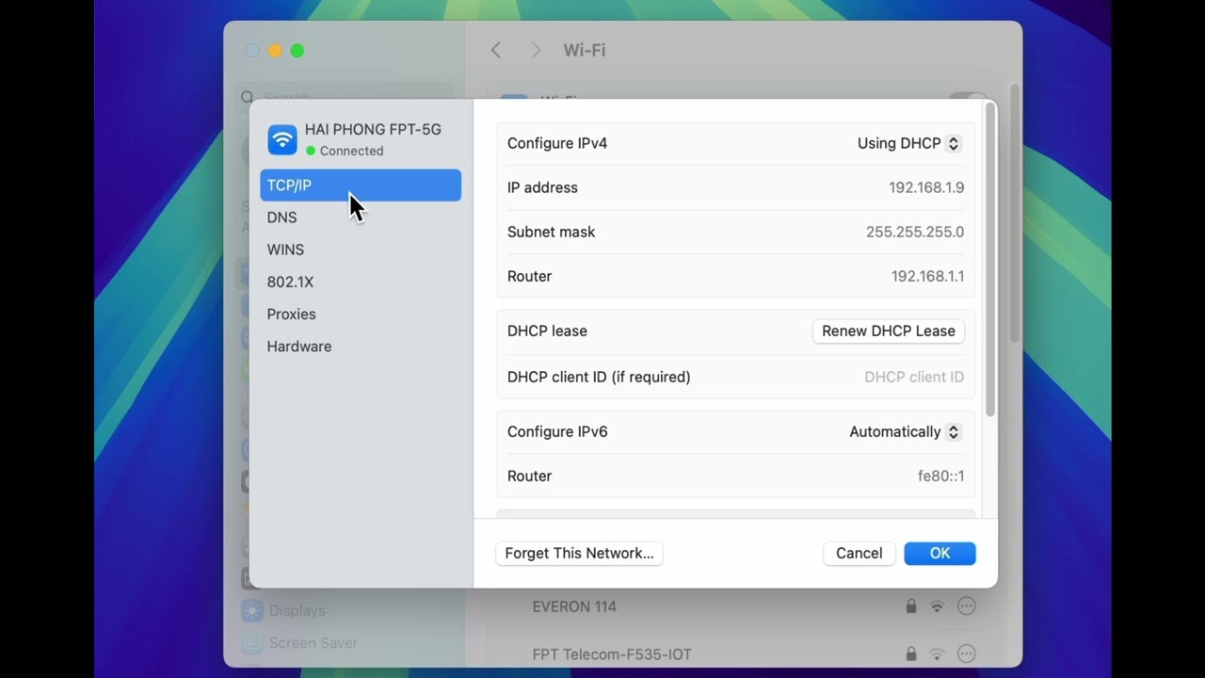The image size is (1205, 678).
Task: Open the Configure IPv6 dropdown
Action: pos(905,431)
